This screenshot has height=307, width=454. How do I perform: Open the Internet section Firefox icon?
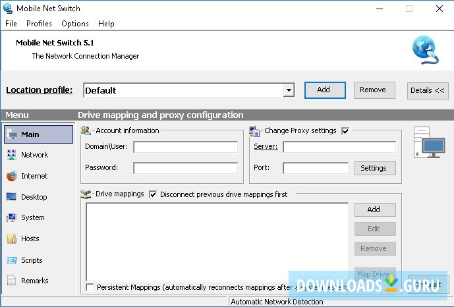tap(12, 176)
